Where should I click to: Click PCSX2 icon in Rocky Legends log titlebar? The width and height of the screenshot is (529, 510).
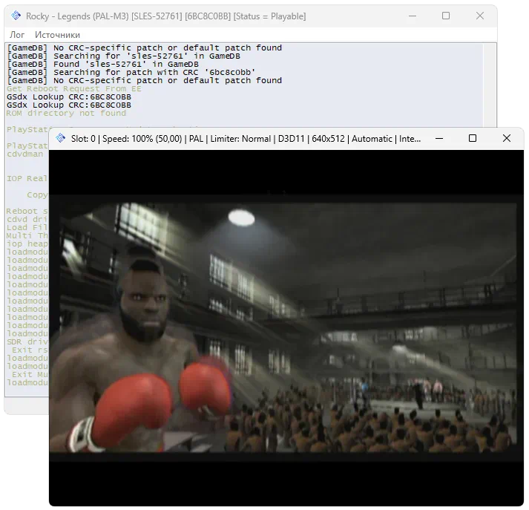coord(16,16)
